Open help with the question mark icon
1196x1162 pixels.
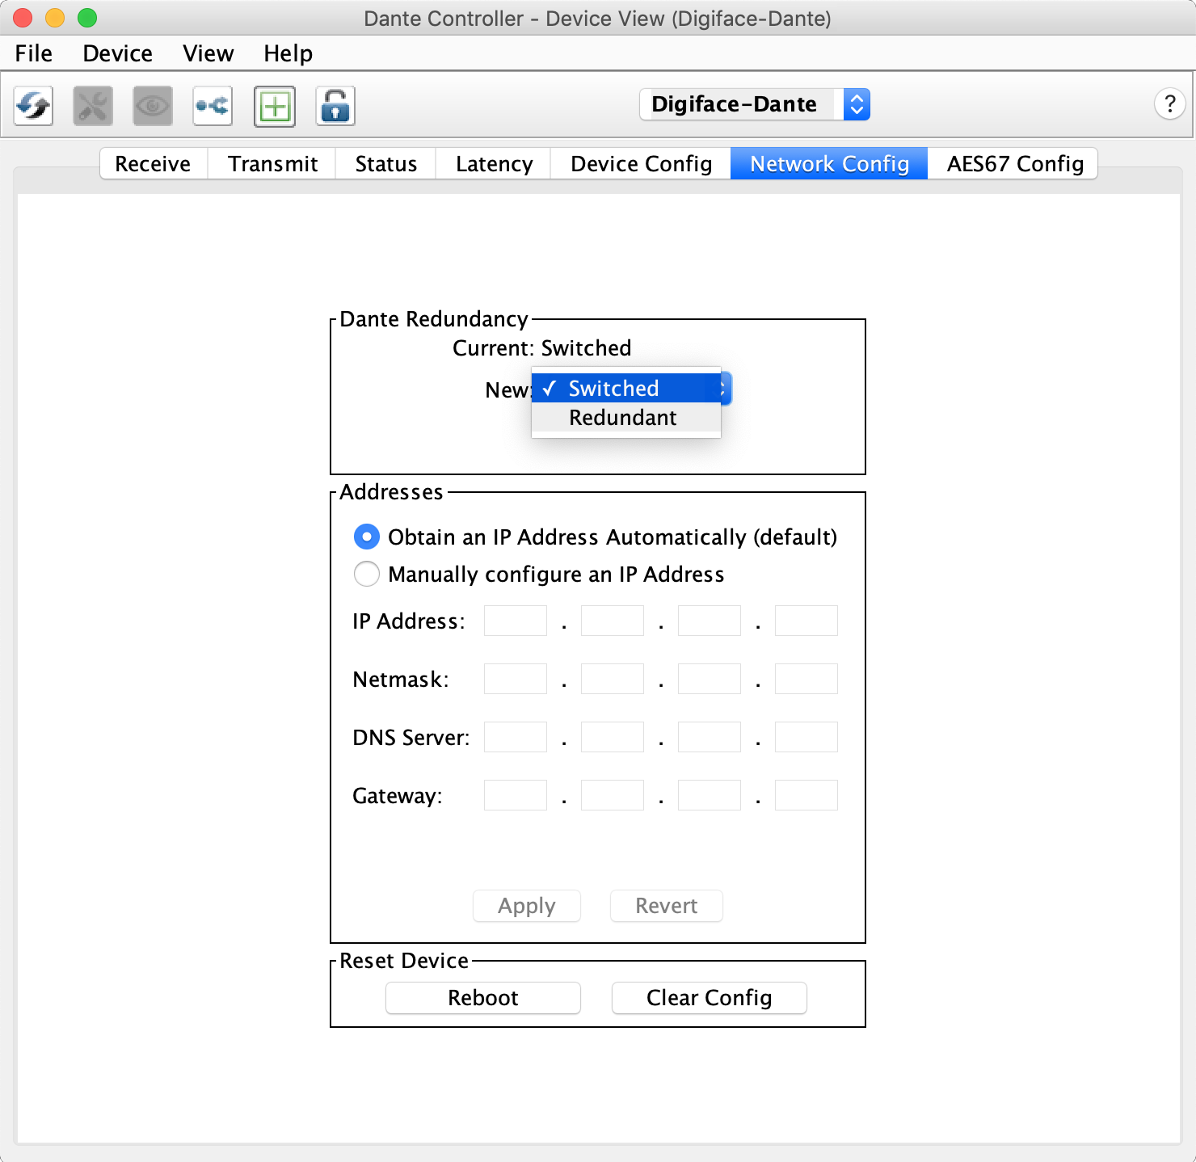1169,104
